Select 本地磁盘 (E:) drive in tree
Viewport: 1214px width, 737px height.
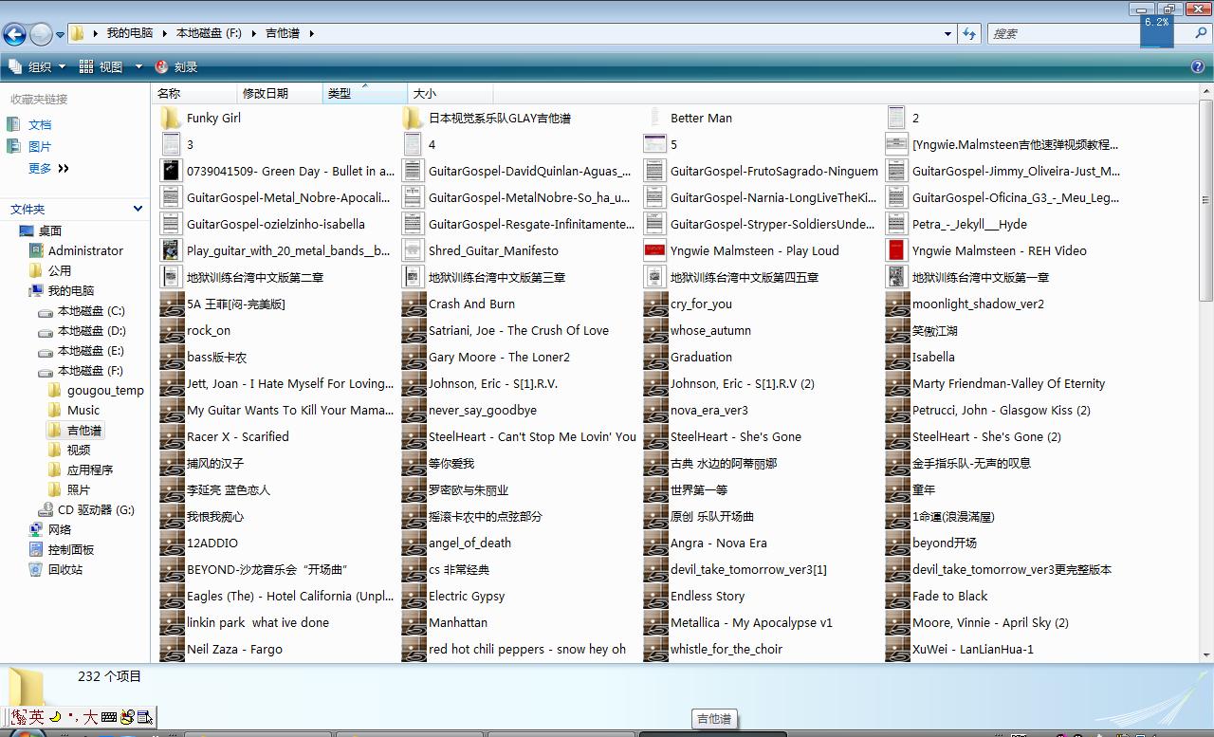tap(82, 350)
